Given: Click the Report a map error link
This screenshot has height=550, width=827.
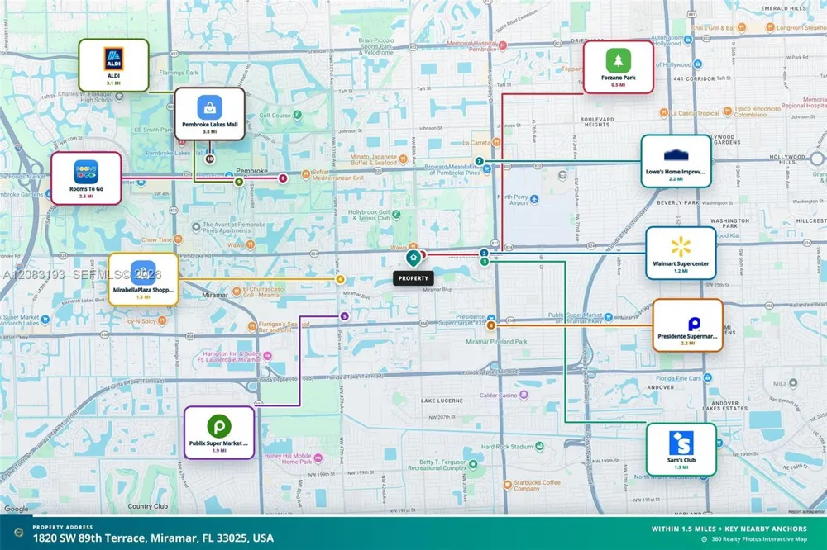Looking at the screenshot, I should point(805,511).
